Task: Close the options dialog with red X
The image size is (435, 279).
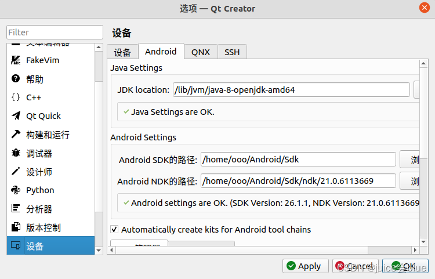Action: point(424,8)
